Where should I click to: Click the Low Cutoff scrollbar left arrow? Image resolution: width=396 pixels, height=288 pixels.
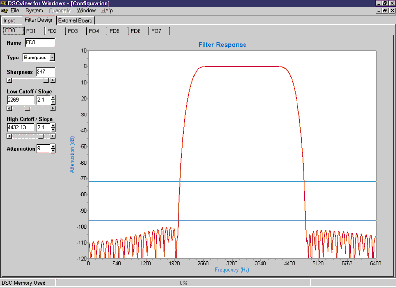click(8, 108)
